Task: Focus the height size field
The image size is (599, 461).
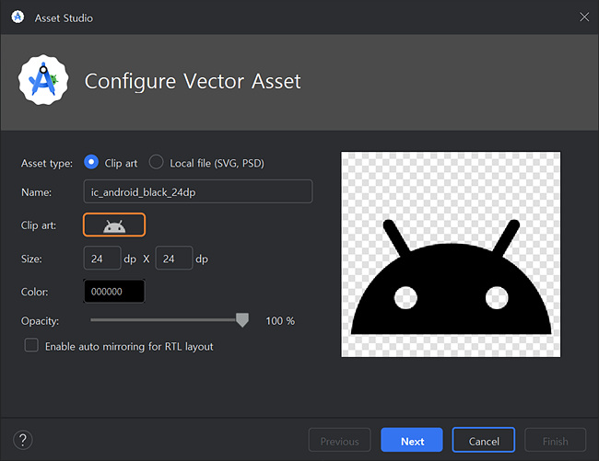Action: pos(174,259)
